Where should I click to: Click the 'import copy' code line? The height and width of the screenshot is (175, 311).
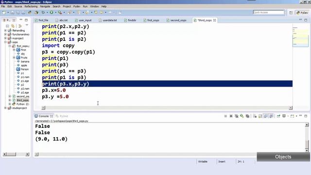[x=58, y=45]
